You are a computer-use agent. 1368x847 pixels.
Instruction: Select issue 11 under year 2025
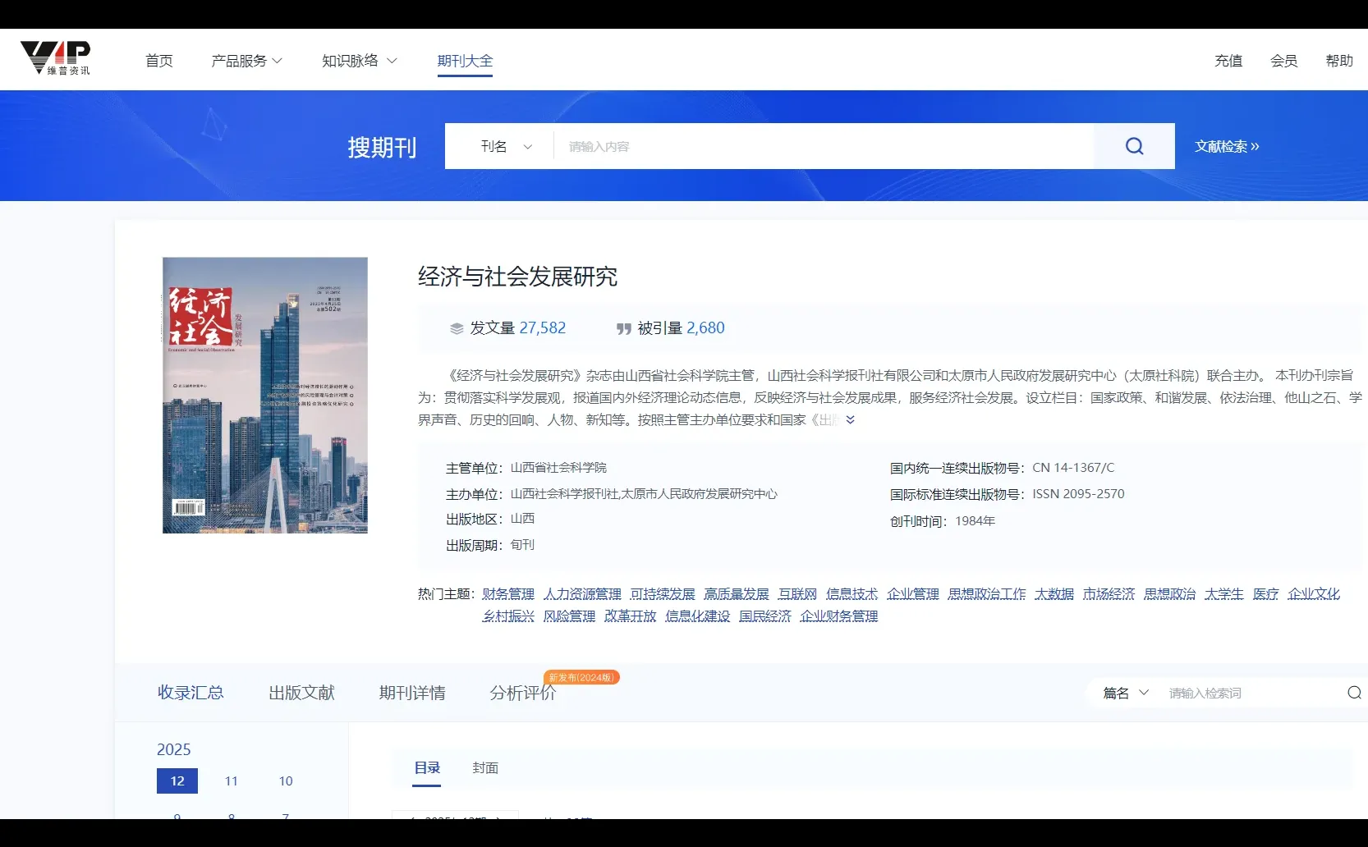coord(231,781)
